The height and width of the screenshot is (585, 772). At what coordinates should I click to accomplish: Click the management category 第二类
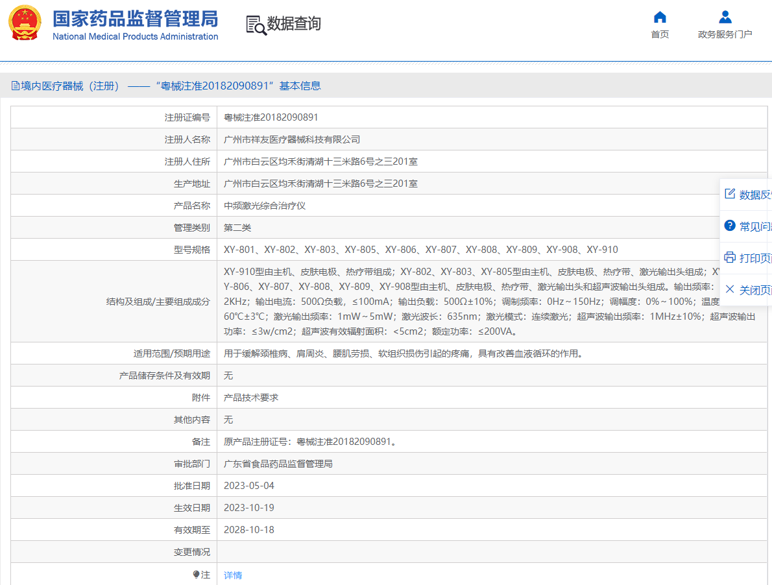point(237,228)
